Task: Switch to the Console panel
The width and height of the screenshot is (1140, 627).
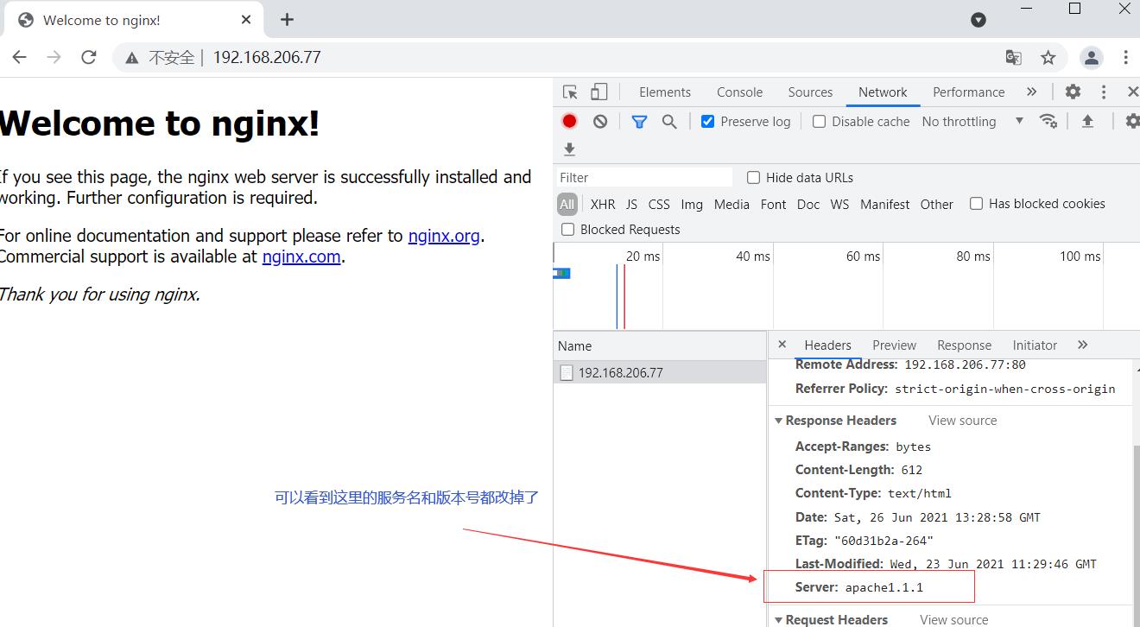Action: (x=739, y=92)
